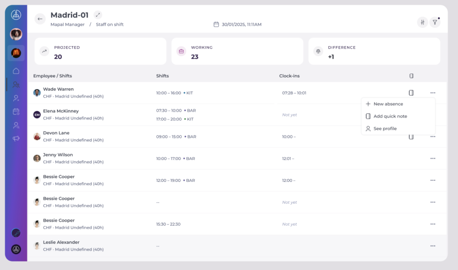This screenshot has width=458, height=270.
Task: Click Elena McKinney's employee name
Action: 61,111
